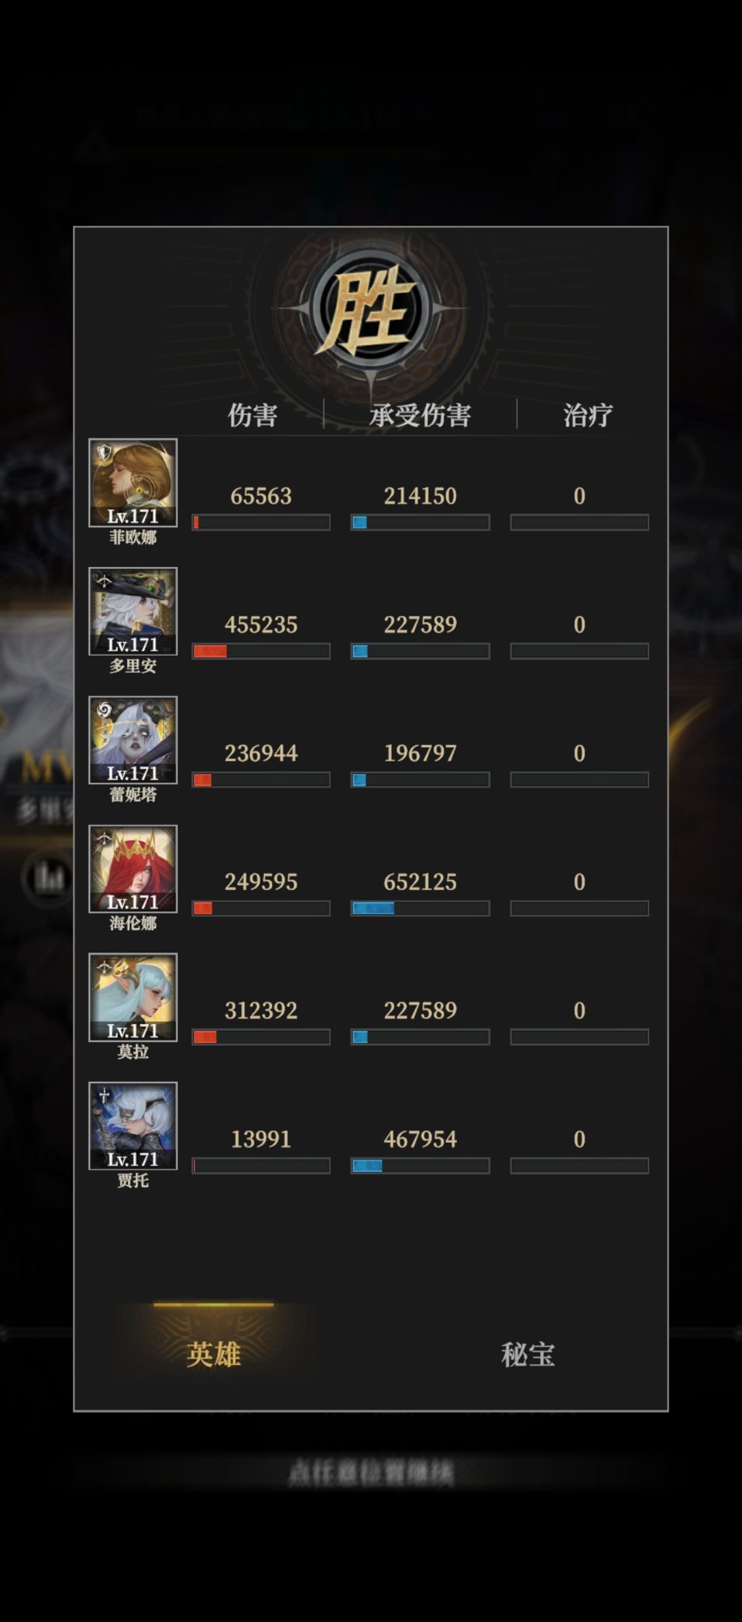Click 贾托's damage-taken bar

[x=420, y=1166]
